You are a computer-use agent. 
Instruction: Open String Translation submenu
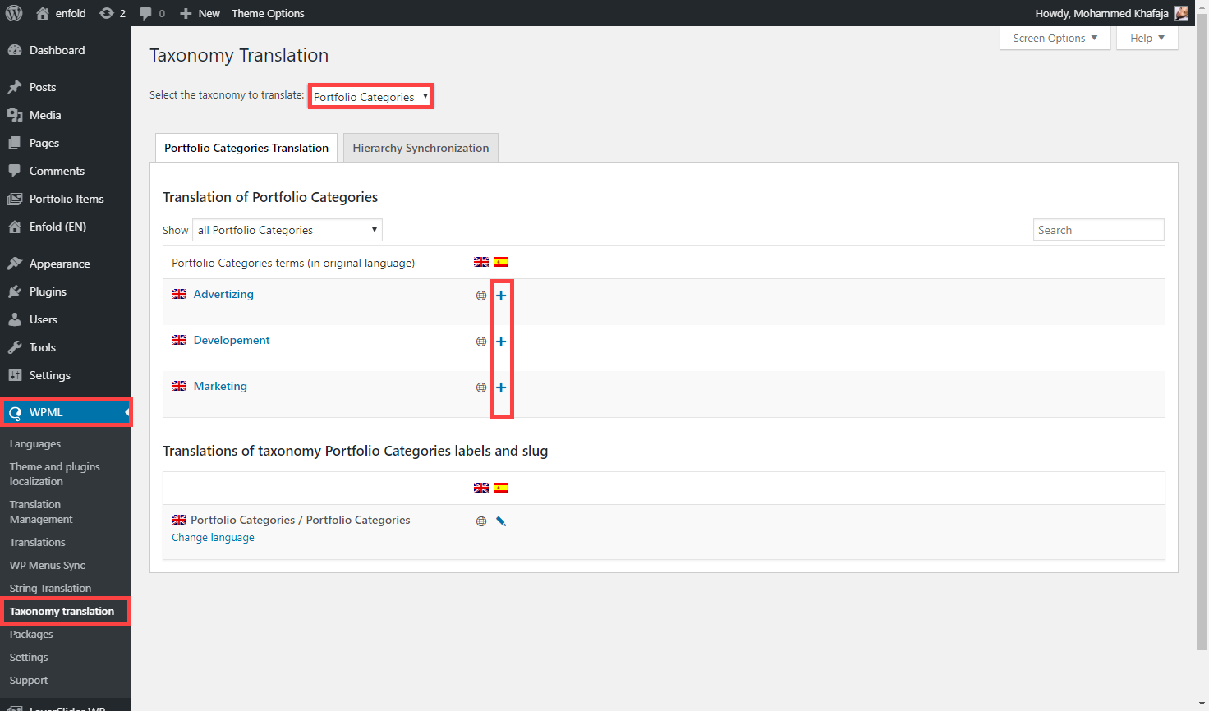50,589
